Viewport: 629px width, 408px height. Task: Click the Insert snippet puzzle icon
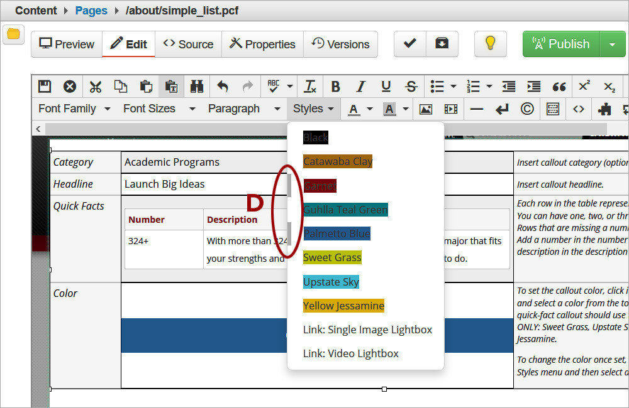(x=604, y=109)
